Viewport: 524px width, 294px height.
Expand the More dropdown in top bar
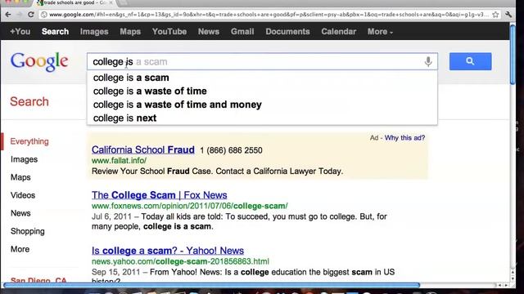tap(380, 32)
